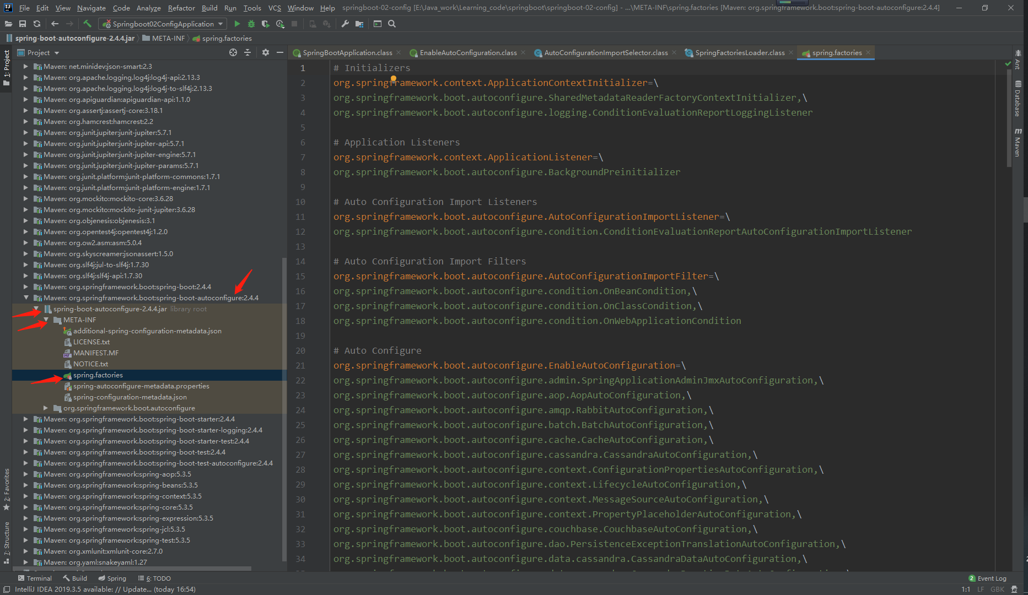Expand the org.springframework.boot.autoconfigure package
The image size is (1028, 595).
click(x=46, y=408)
